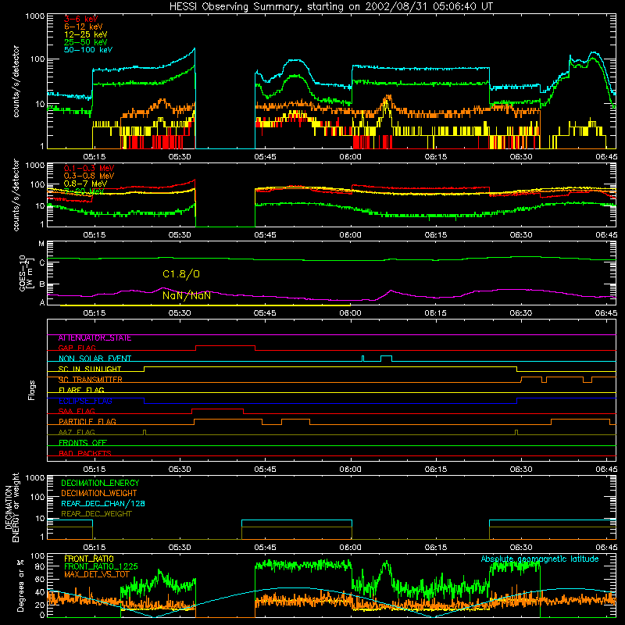
Task: Click the green FRONTS_OFF label
Action: click(83, 442)
